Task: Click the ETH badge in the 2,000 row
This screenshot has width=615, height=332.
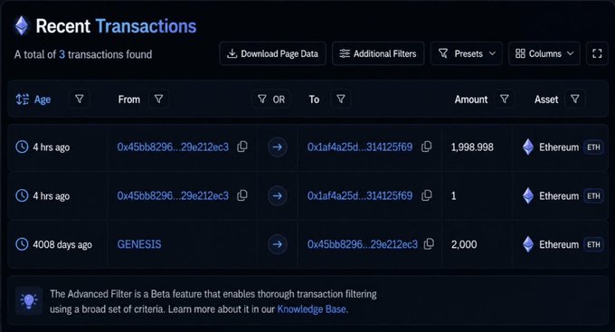Action: click(593, 244)
